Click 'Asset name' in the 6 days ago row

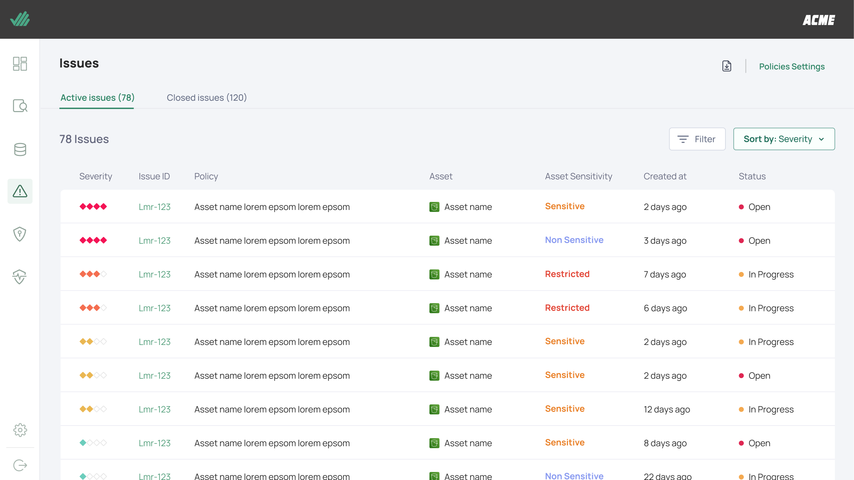click(x=468, y=308)
